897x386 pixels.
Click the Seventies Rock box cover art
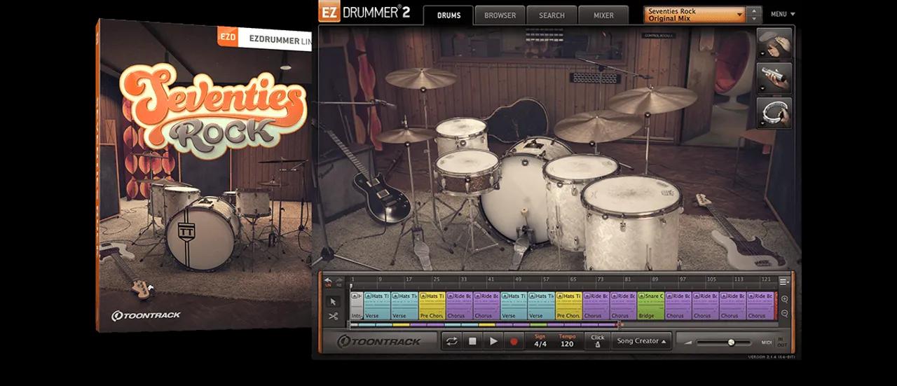pos(205,175)
